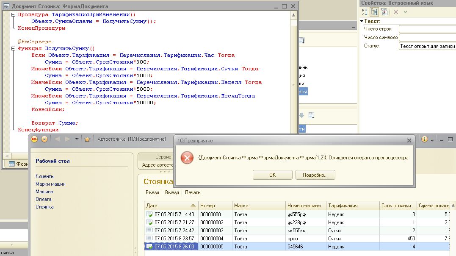
Task: Open the orange dropdown menu button beside the 1C logo
Action: 44,139
